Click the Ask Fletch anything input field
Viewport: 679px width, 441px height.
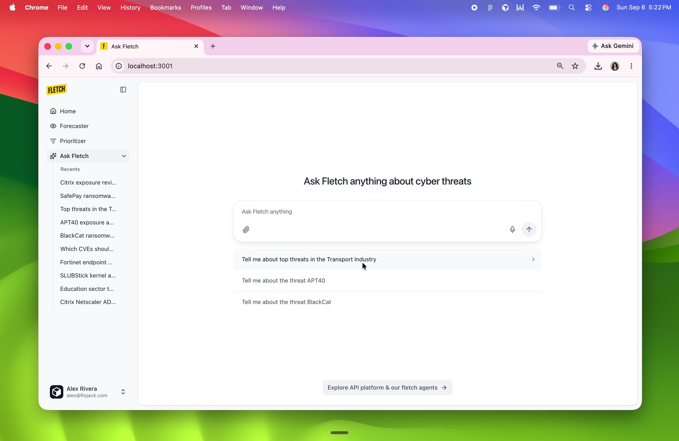tap(387, 212)
